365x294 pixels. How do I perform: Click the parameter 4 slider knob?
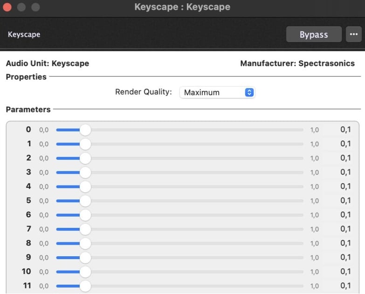coord(85,186)
